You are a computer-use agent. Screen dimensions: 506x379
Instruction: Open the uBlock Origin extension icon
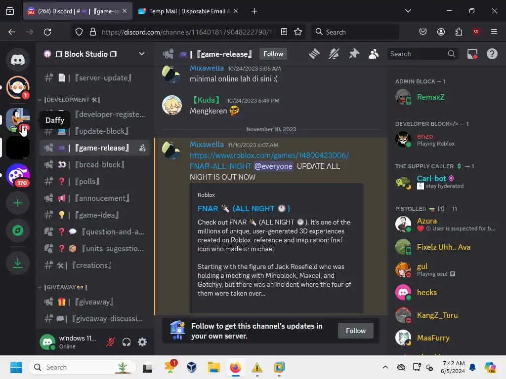476,32
